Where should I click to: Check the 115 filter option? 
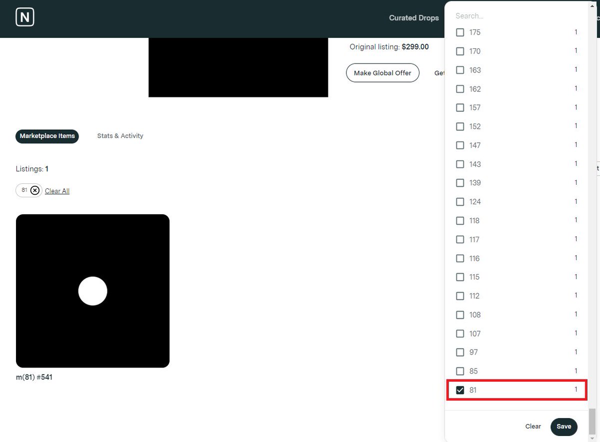pyautogui.click(x=460, y=277)
